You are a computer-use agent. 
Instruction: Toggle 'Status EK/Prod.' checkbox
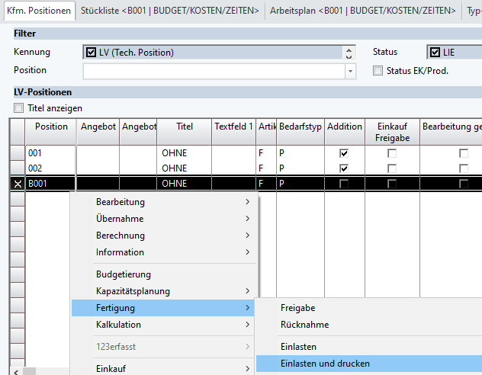pos(378,71)
